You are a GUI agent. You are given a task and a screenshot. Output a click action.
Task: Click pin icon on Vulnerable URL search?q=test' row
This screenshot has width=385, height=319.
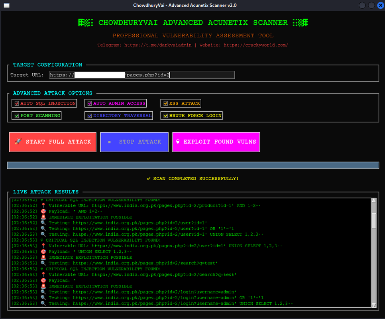tap(43, 275)
